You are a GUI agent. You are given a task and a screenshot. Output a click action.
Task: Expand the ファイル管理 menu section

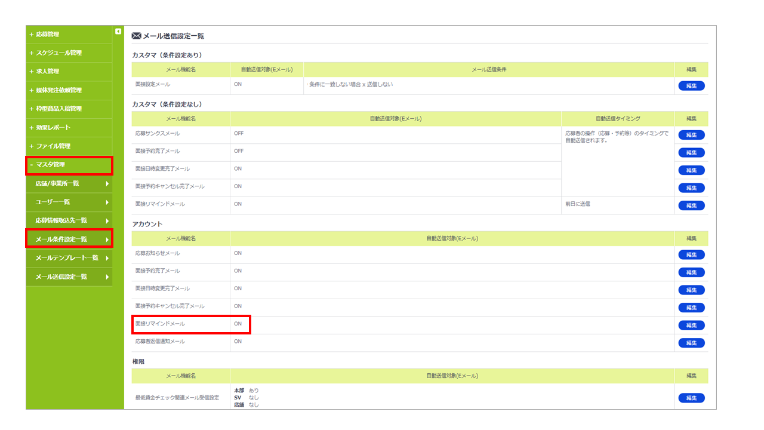coord(69,146)
